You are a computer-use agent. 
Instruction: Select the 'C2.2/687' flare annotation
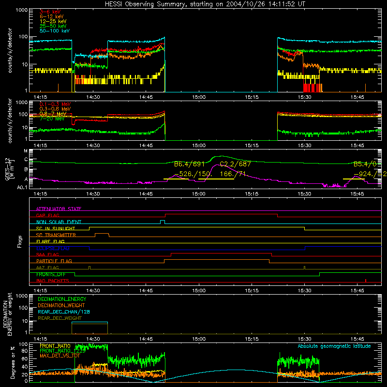(x=235, y=164)
